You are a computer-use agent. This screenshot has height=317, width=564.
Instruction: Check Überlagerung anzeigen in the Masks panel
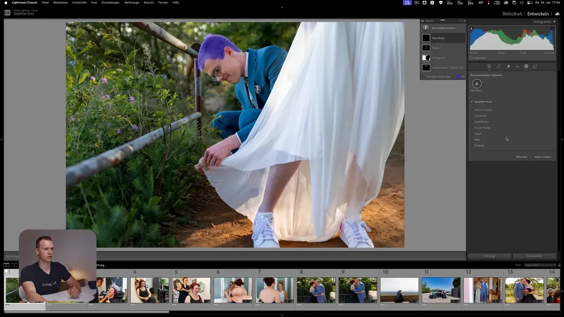pos(423,76)
